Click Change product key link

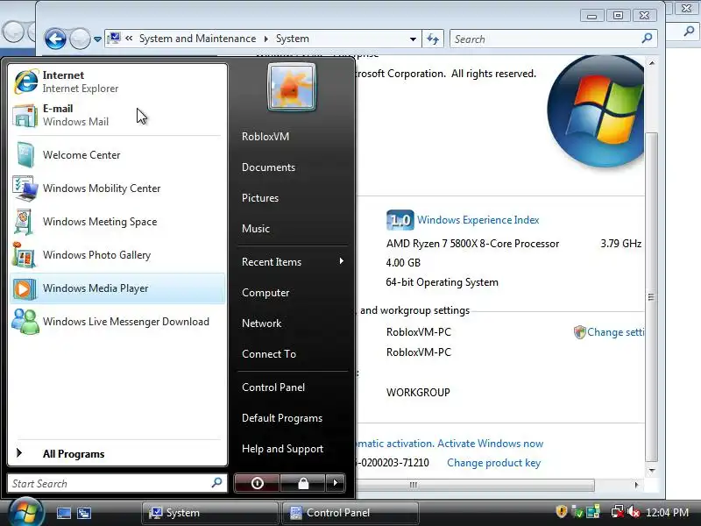[493, 463]
